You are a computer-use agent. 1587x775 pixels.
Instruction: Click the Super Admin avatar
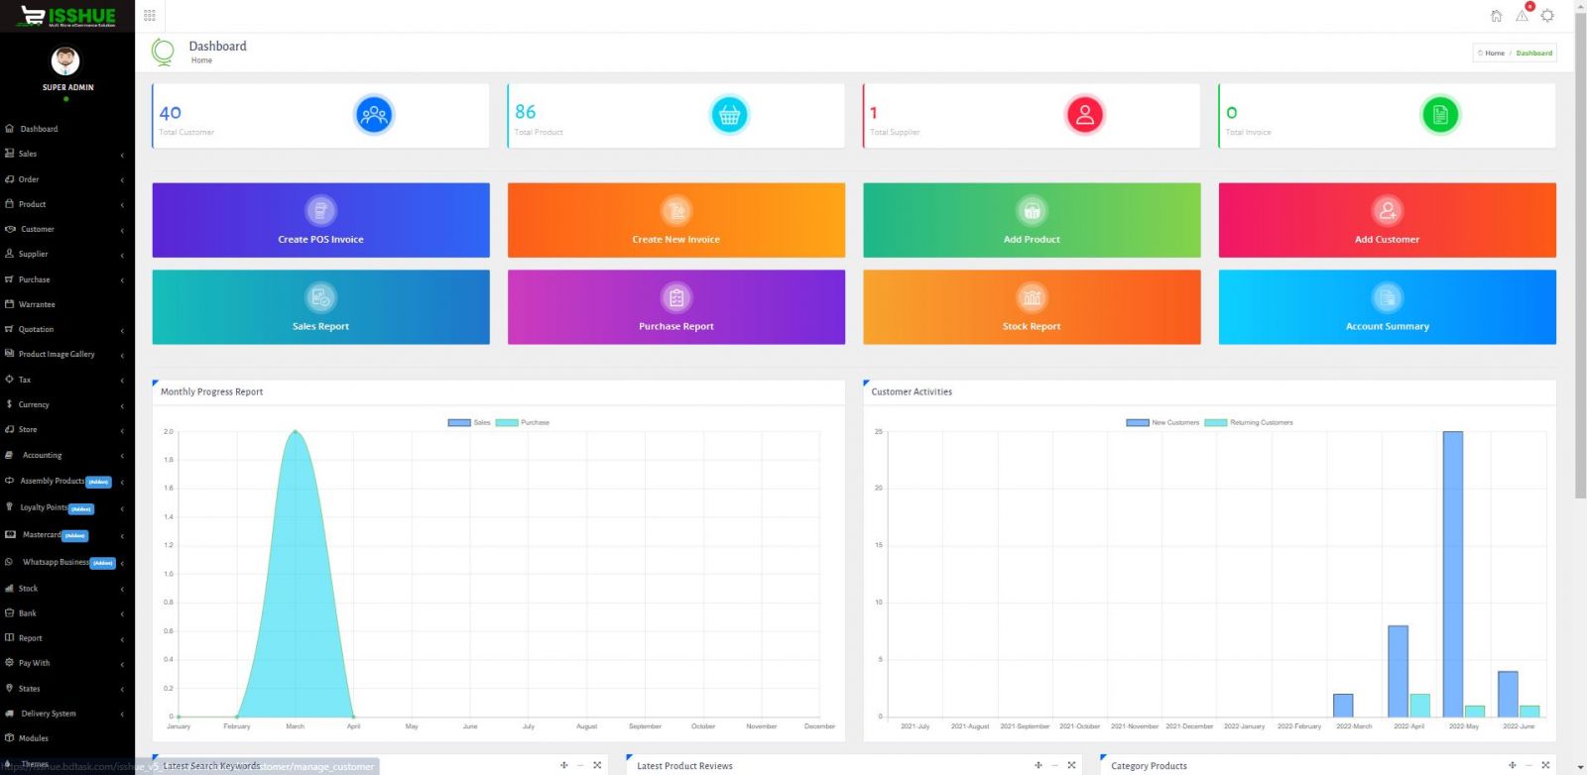[65, 61]
